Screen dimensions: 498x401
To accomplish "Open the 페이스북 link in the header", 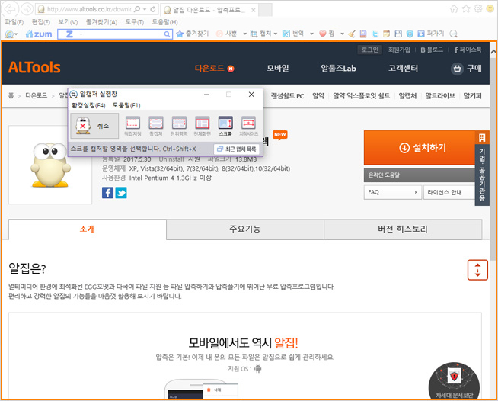I will coord(468,50).
